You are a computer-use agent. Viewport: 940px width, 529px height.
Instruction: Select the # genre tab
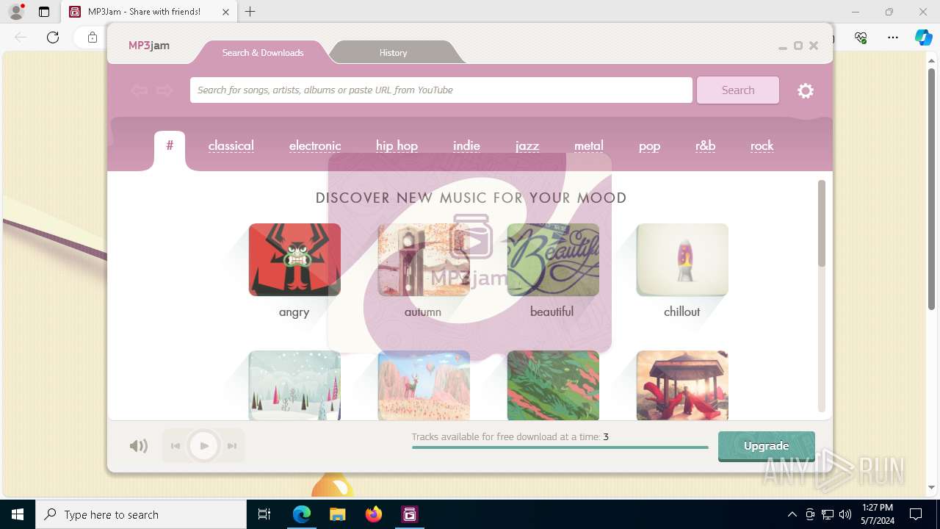point(170,145)
